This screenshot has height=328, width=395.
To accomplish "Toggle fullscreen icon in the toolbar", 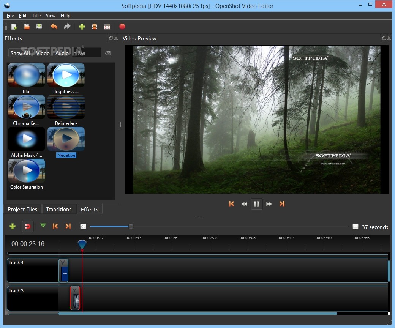I will click(x=107, y=27).
